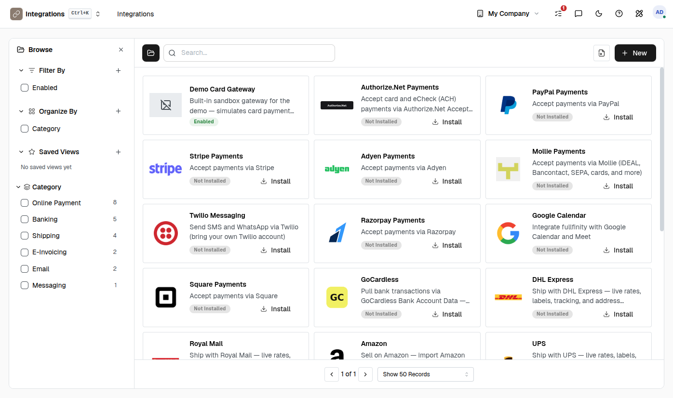This screenshot has height=398, width=673.
Task: Open the My Company dropdown
Action: (508, 13)
